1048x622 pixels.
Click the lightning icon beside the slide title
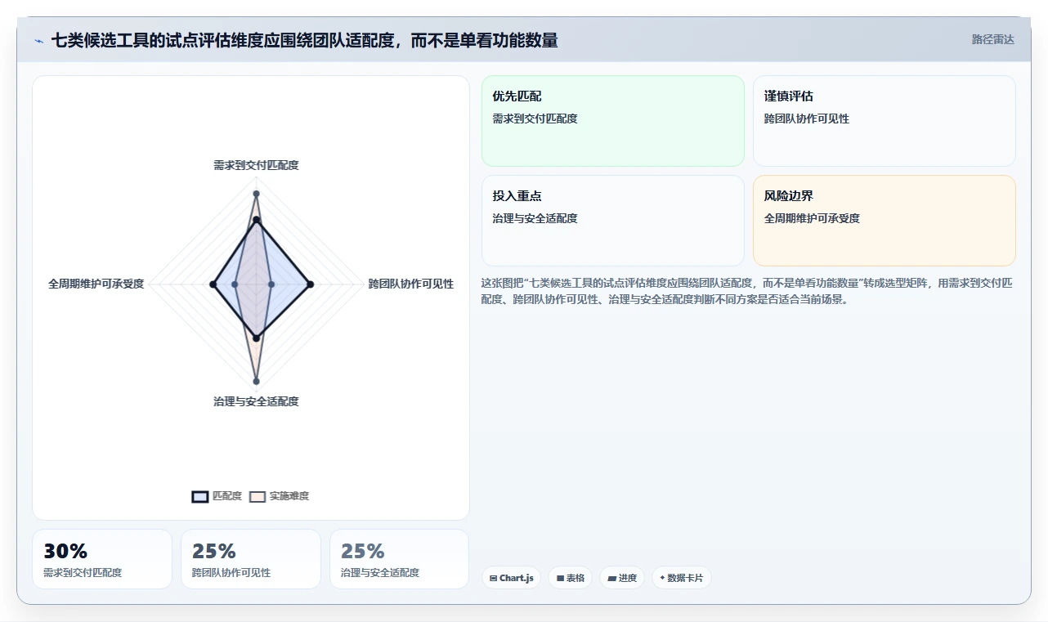pos(39,41)
